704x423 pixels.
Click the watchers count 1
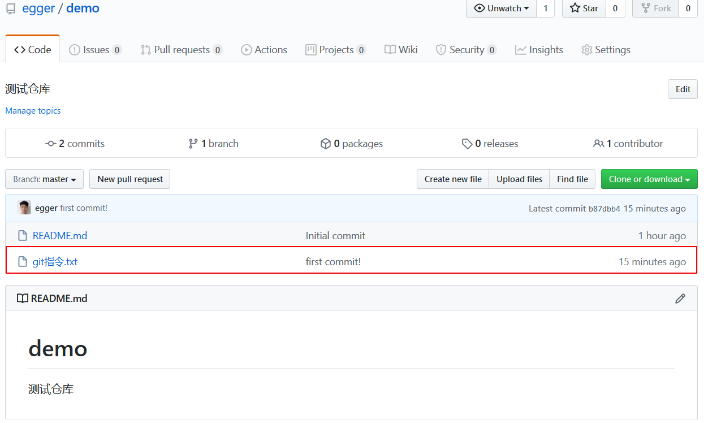(x=546, y=8)
